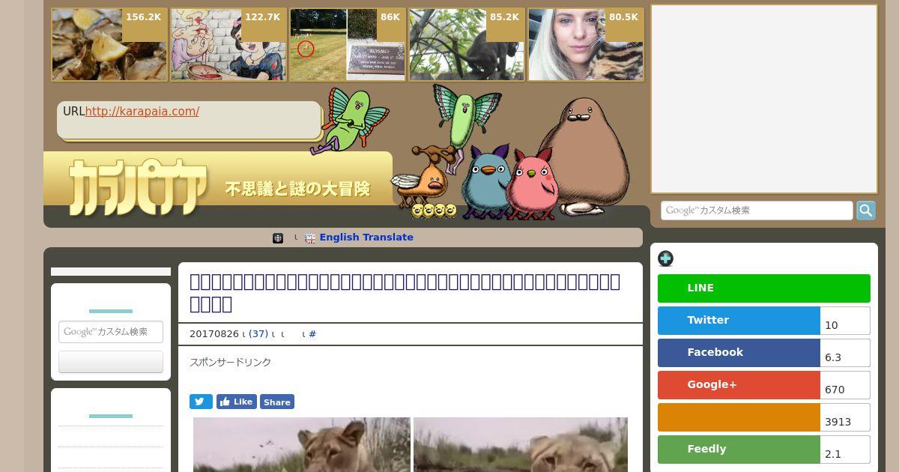This screenshot has height=472, width=899.
Task: Click the pink bird mascot
Action: tap(532, 184)
